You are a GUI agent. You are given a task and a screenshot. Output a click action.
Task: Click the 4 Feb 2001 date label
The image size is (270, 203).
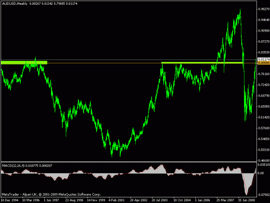click(x=116, y=200)
